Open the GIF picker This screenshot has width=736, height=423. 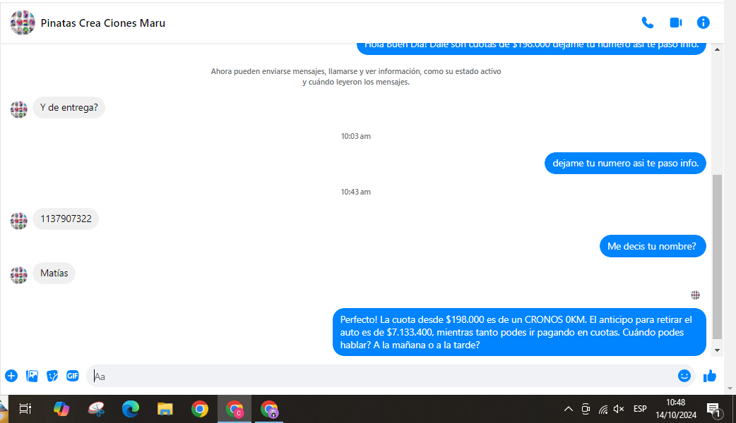pos(73,376)
